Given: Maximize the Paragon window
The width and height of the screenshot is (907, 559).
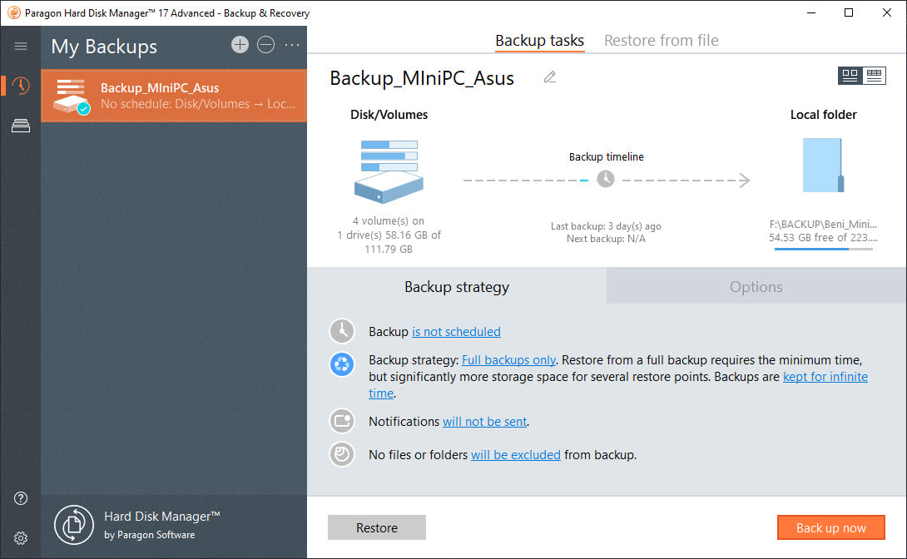Looking at the screenshot, I should 849,12.
